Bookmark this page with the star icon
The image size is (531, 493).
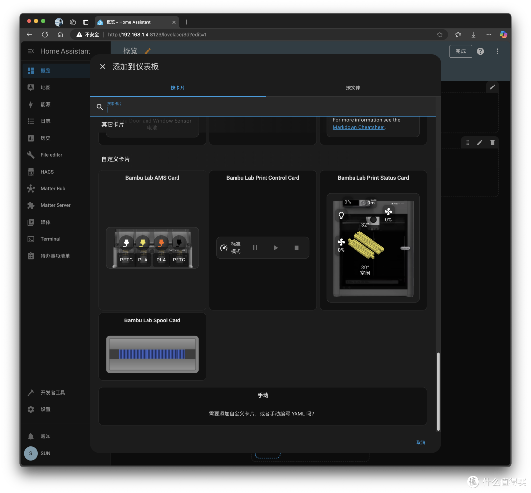pos(439,34)
